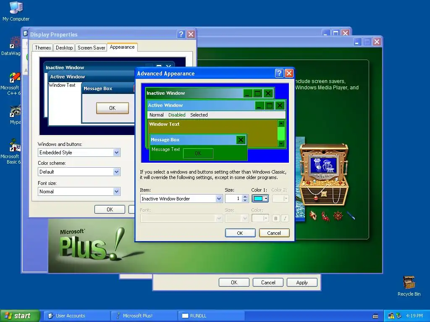Viewport: 430px width, 322px height.
Task: Switch to User Accounts in the taskbar
Action: click(77, 316)
